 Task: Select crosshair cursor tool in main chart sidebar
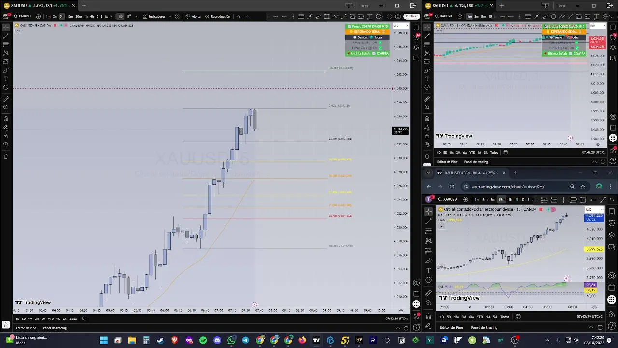pyautogui.click(x=6, y=27)
